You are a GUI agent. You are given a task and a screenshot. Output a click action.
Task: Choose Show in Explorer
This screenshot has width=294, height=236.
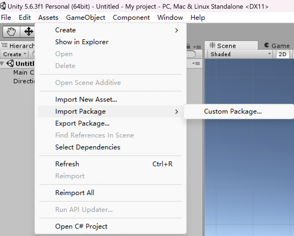111,42
